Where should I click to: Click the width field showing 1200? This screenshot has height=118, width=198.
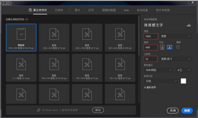coord(151,36)
